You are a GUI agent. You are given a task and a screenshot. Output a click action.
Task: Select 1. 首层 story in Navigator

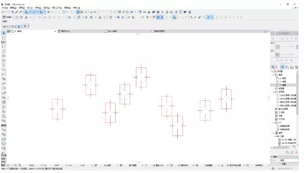[283, 85]
